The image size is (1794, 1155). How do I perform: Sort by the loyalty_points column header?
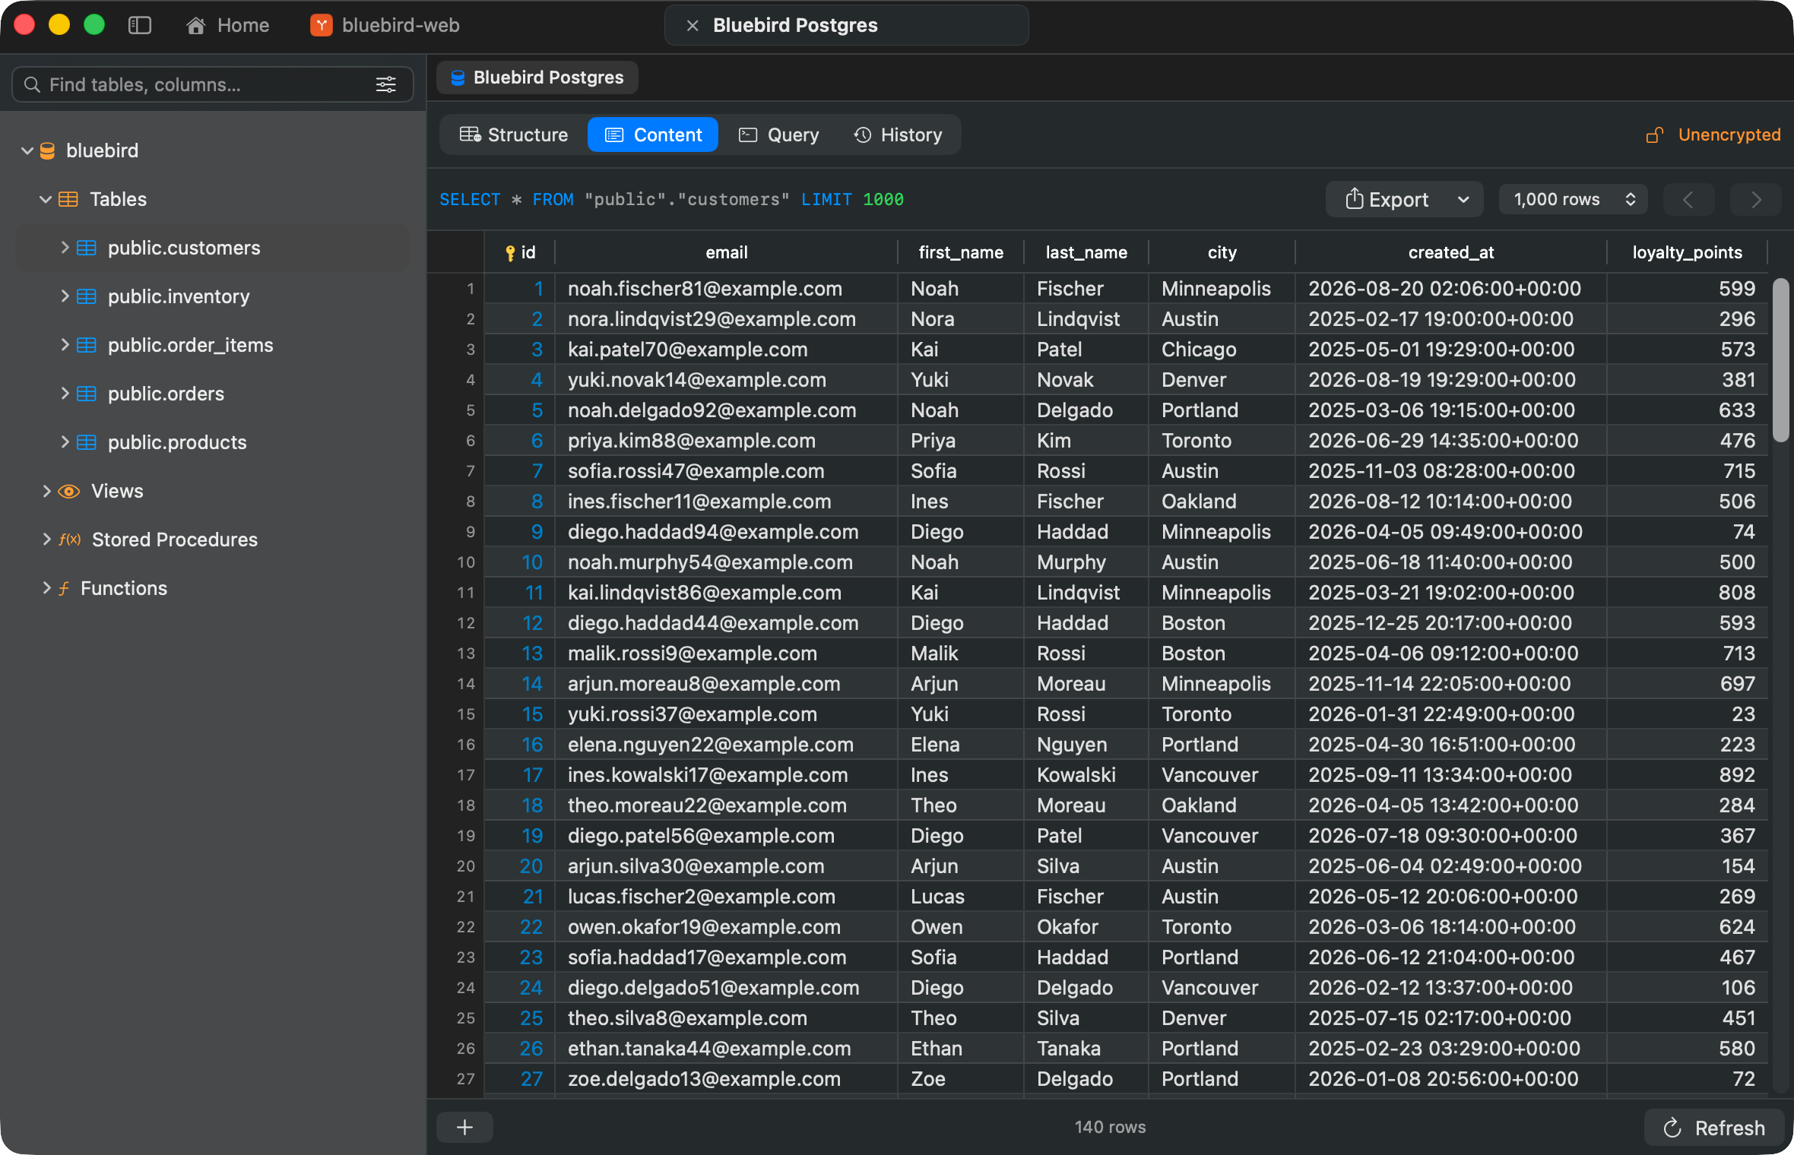[x=1687, y=252]
